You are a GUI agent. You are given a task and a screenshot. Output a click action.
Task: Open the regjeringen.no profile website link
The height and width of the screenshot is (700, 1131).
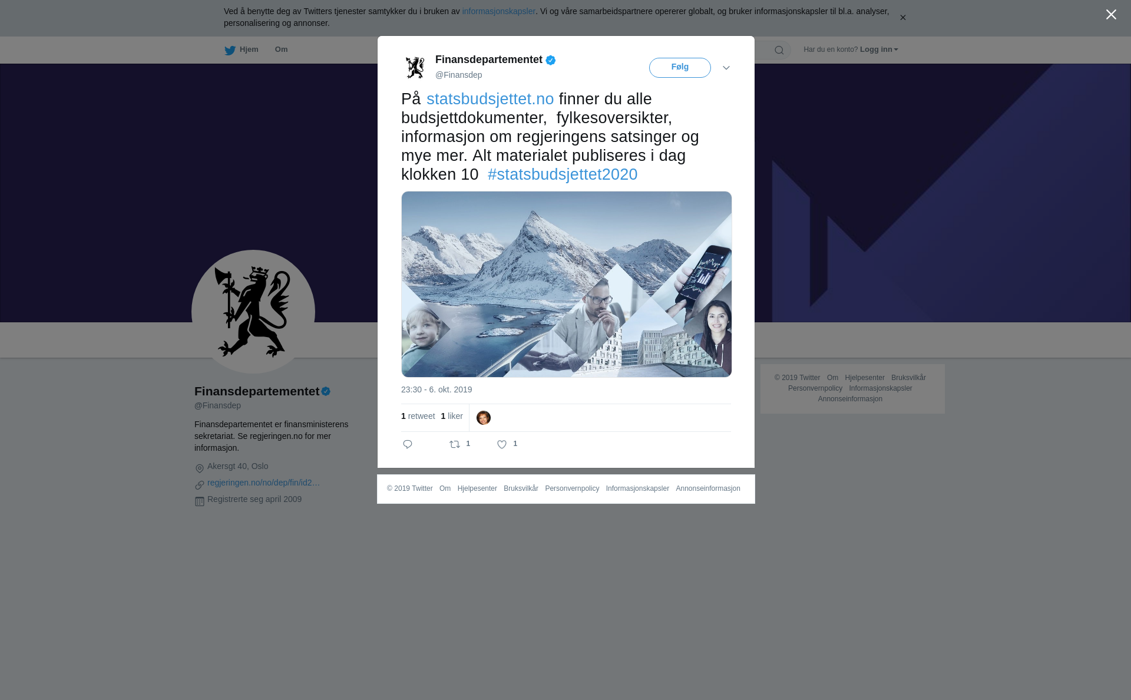(x=263, y=483)
